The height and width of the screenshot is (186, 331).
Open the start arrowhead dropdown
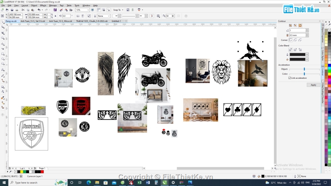119,16
